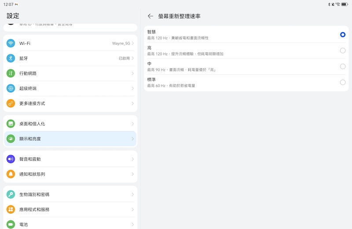Tap the biometrics and password (生物識別和密碼) key icon
The image size is (352, 229).
(11, 194)
